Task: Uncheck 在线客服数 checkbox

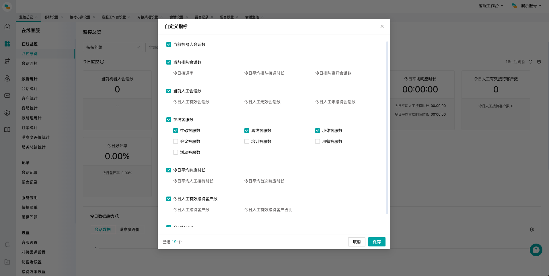Action: [169, 120]
